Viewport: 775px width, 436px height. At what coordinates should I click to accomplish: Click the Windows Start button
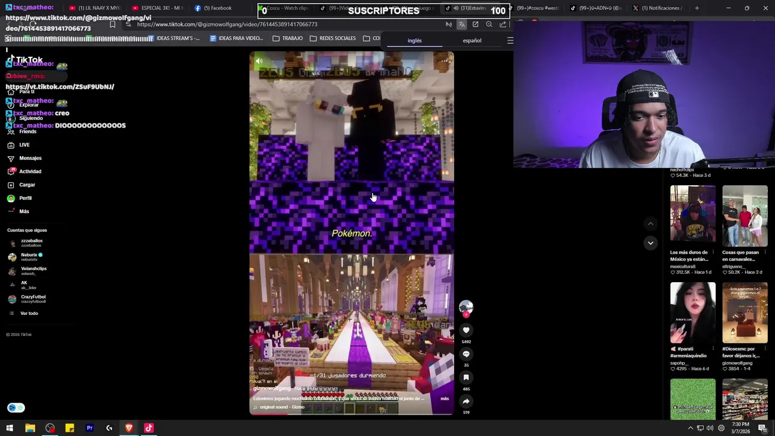[x=10, y=428]
